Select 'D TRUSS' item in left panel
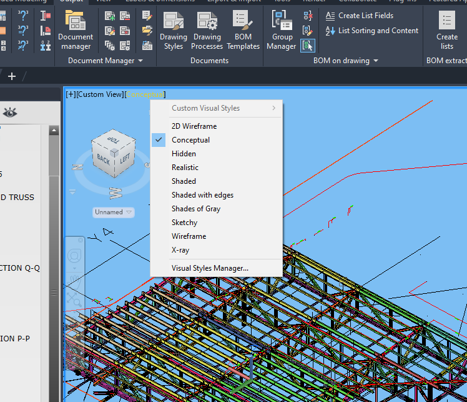 (x=17, y=198)
